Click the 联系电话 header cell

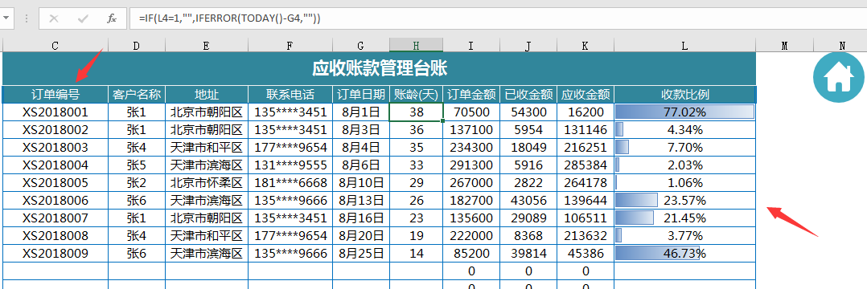290,94
